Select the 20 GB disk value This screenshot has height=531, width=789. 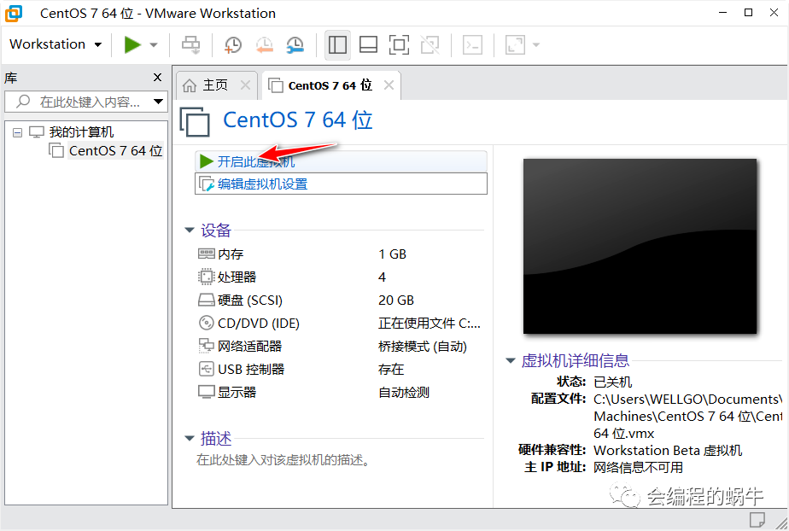click(396, 301)
